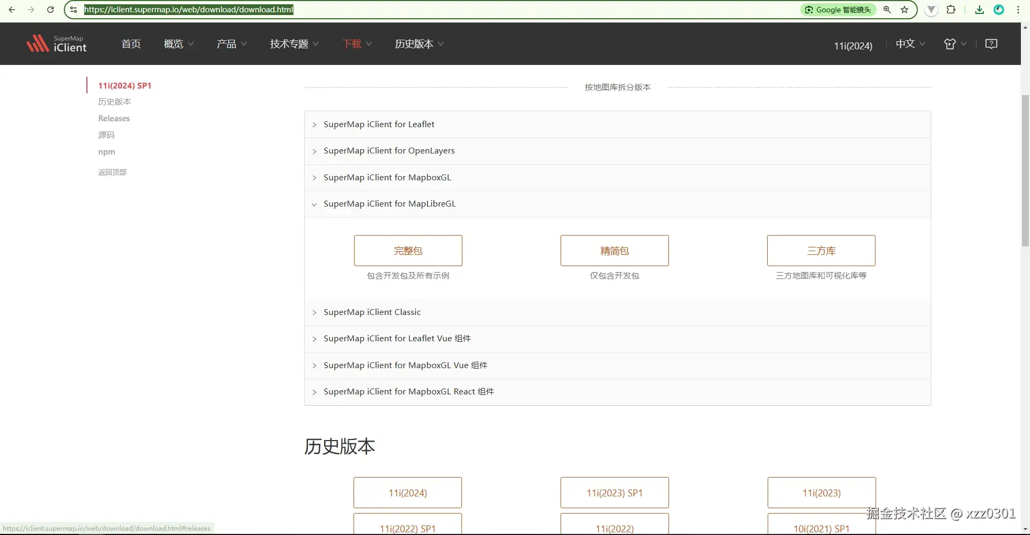Image resolution: width=1030 pixels, height=535 pixels.
Task: Go back to previous browser page
Action: 12,10
